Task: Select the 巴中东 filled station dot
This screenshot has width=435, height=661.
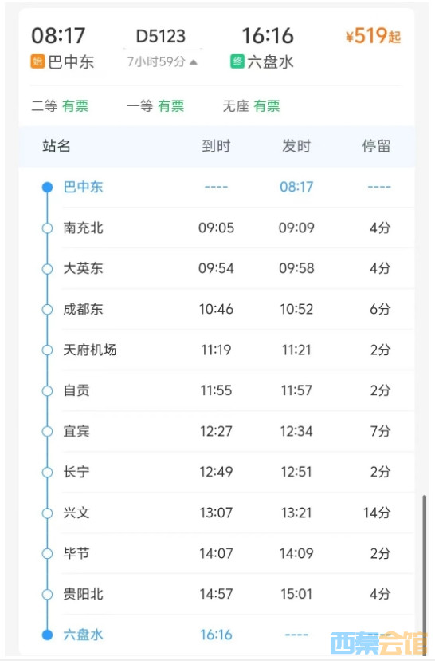Action: (47, 187)
